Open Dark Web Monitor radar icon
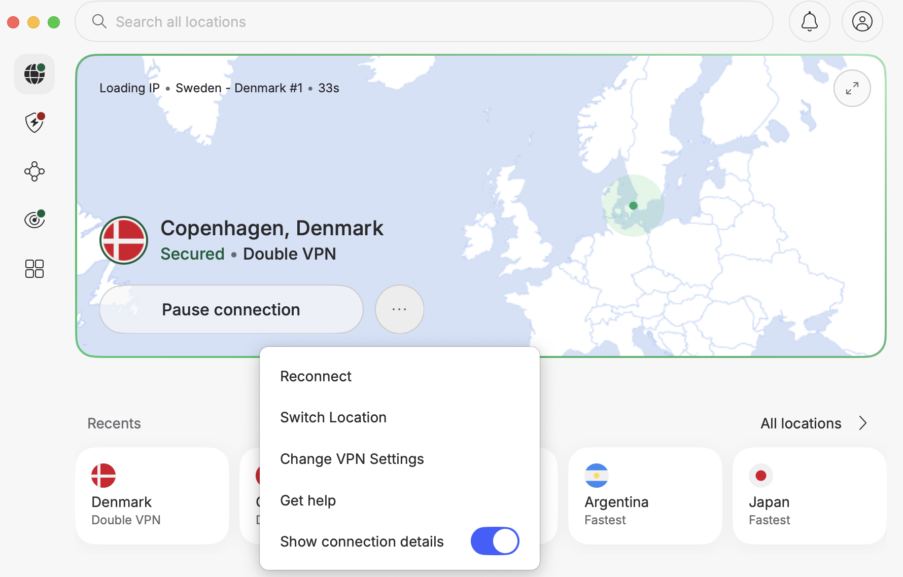 [34, 220]
